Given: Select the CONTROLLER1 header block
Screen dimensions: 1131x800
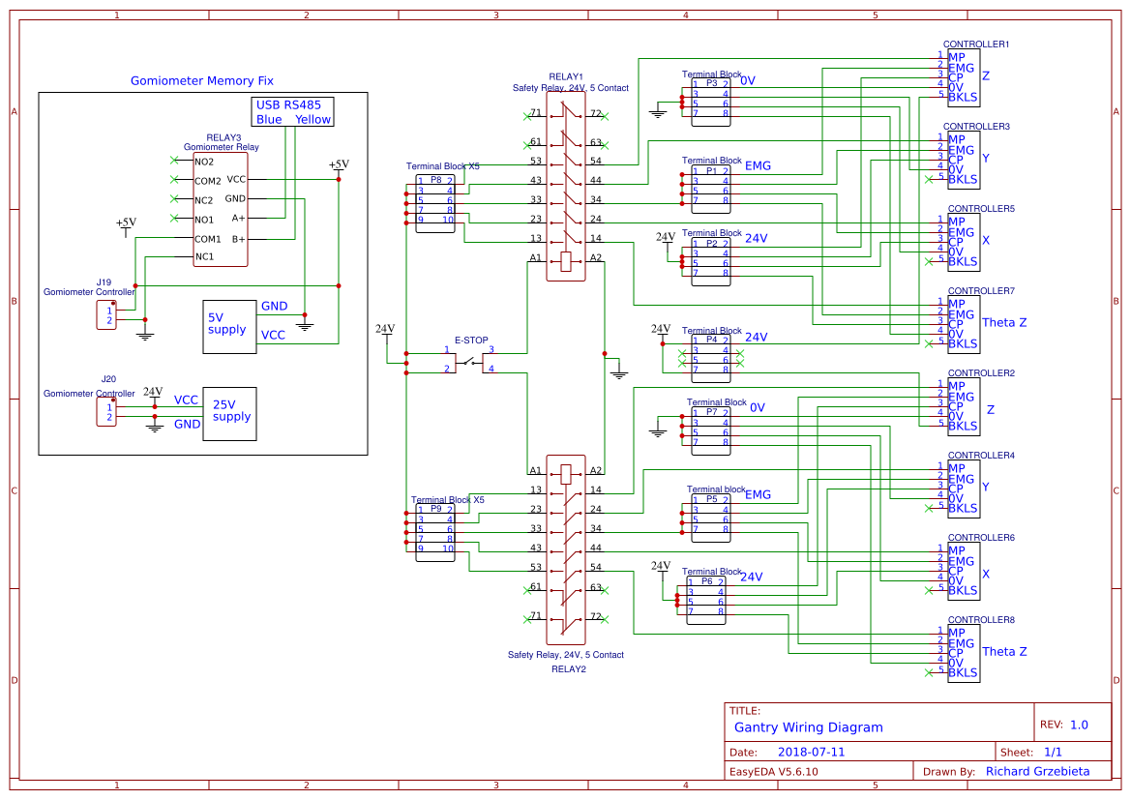Looking at the screenshot, I should click(x=963, y=77).
